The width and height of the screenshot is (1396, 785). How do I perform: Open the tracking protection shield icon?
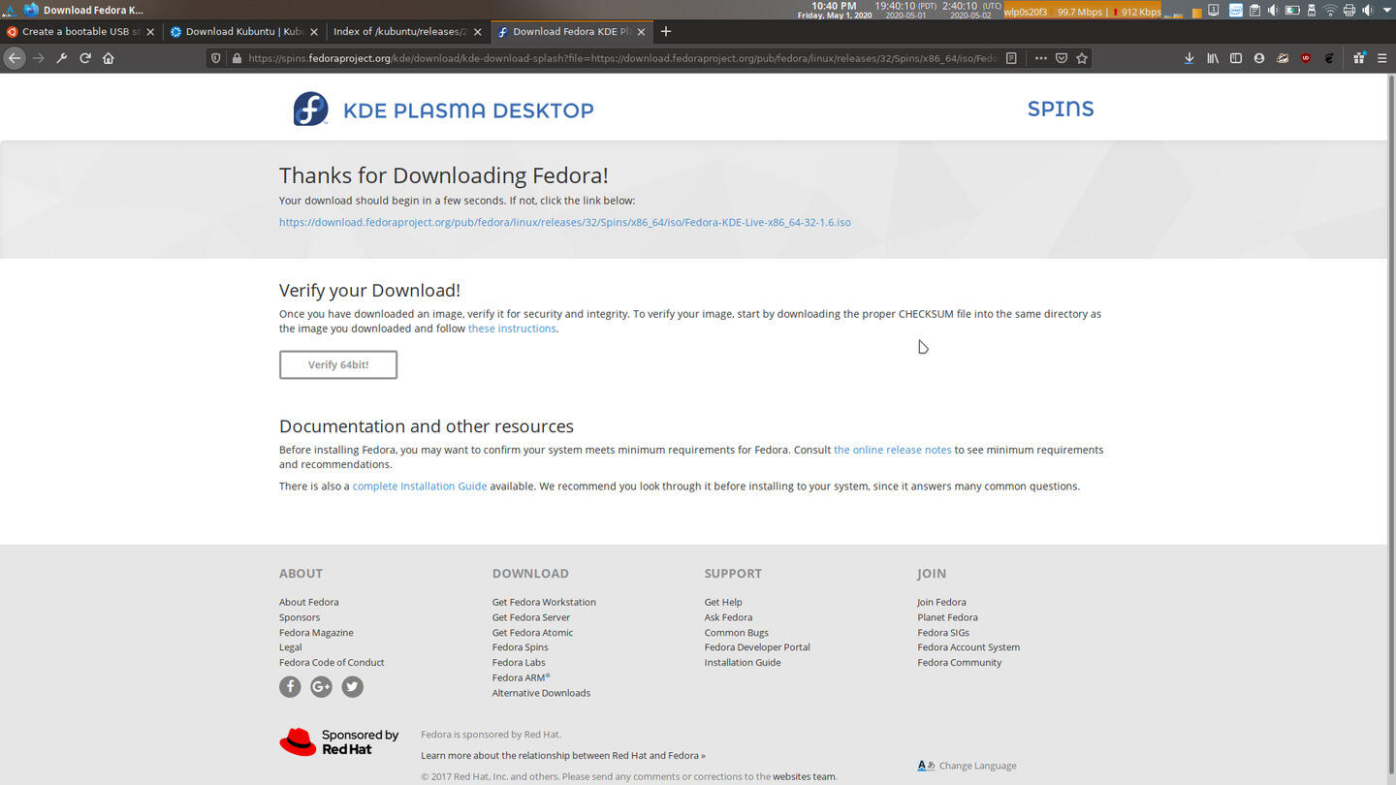(x=216, y=58)
